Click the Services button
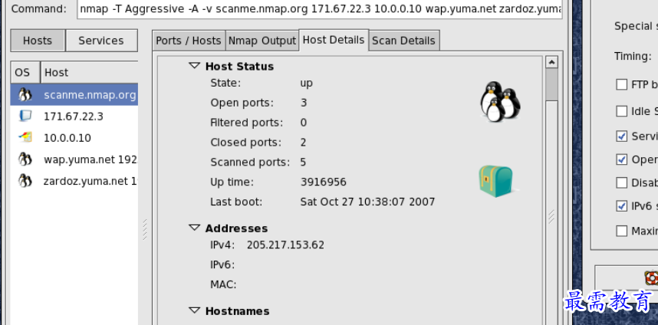This screenshot has height=325, width=658. (x=100, y=41)
